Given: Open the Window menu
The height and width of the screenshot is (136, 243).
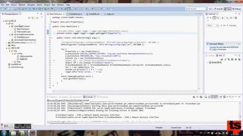Looking at the screenshot, I should [60, 5].
